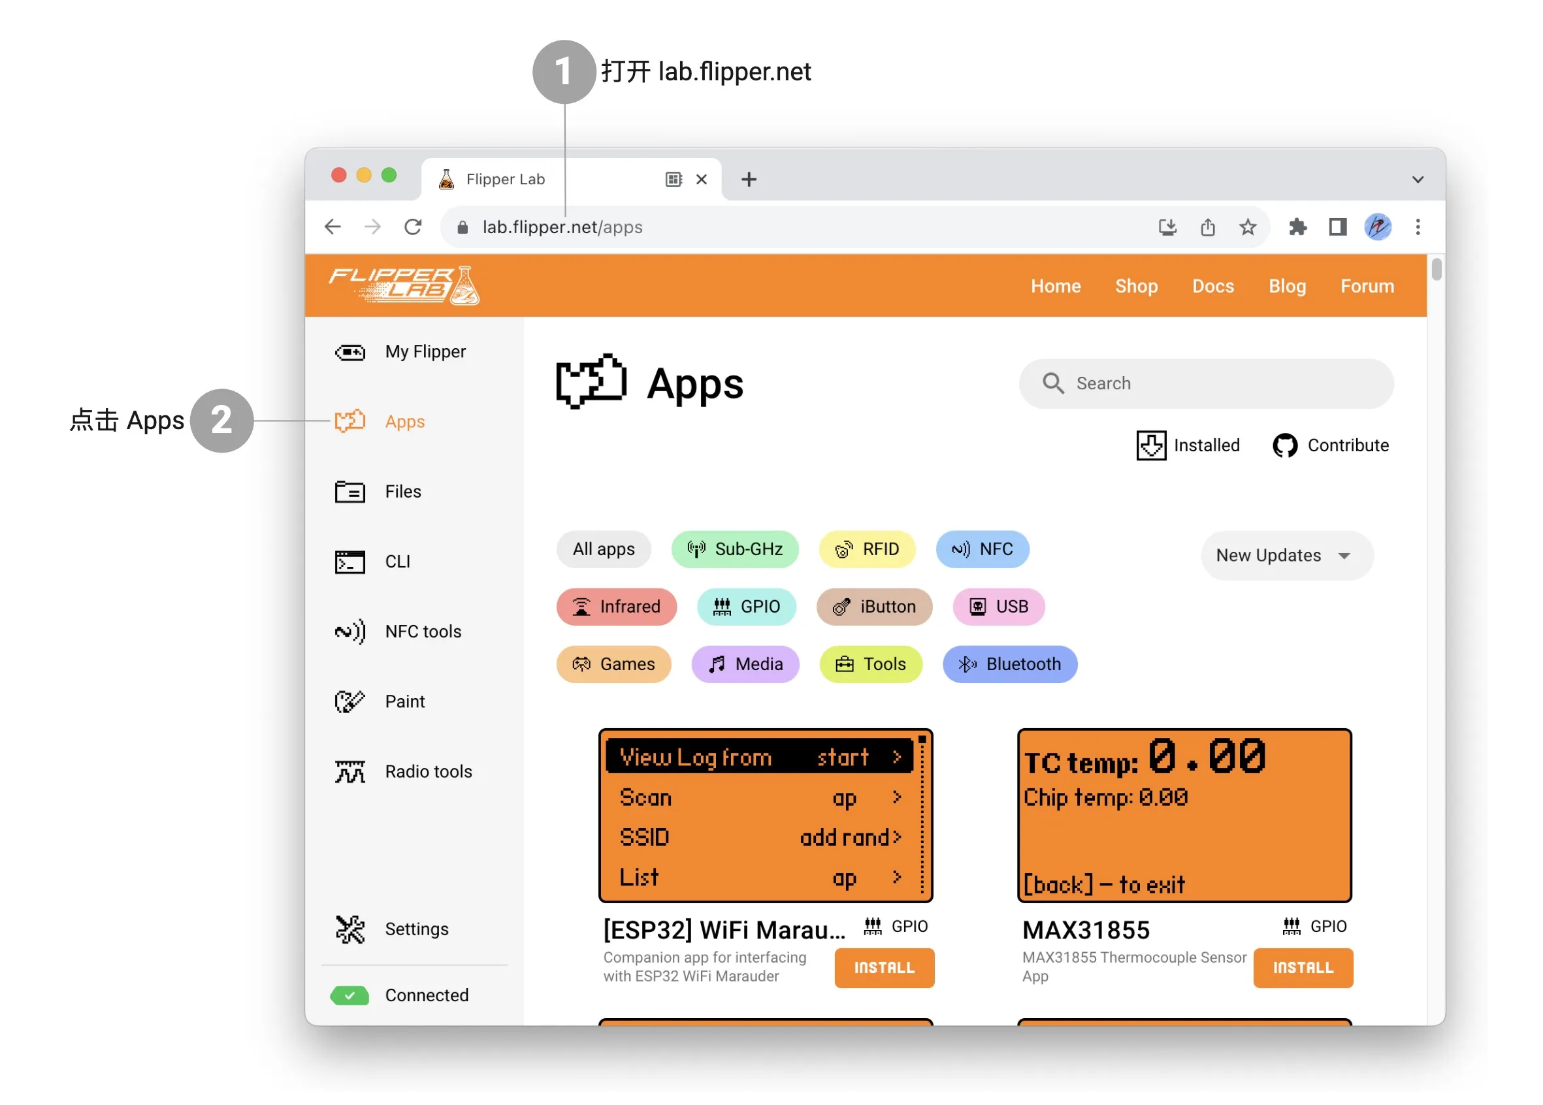1543x1105 pixels.
Task: Open the GitHub Contribute link
Action: (1331, 445)
